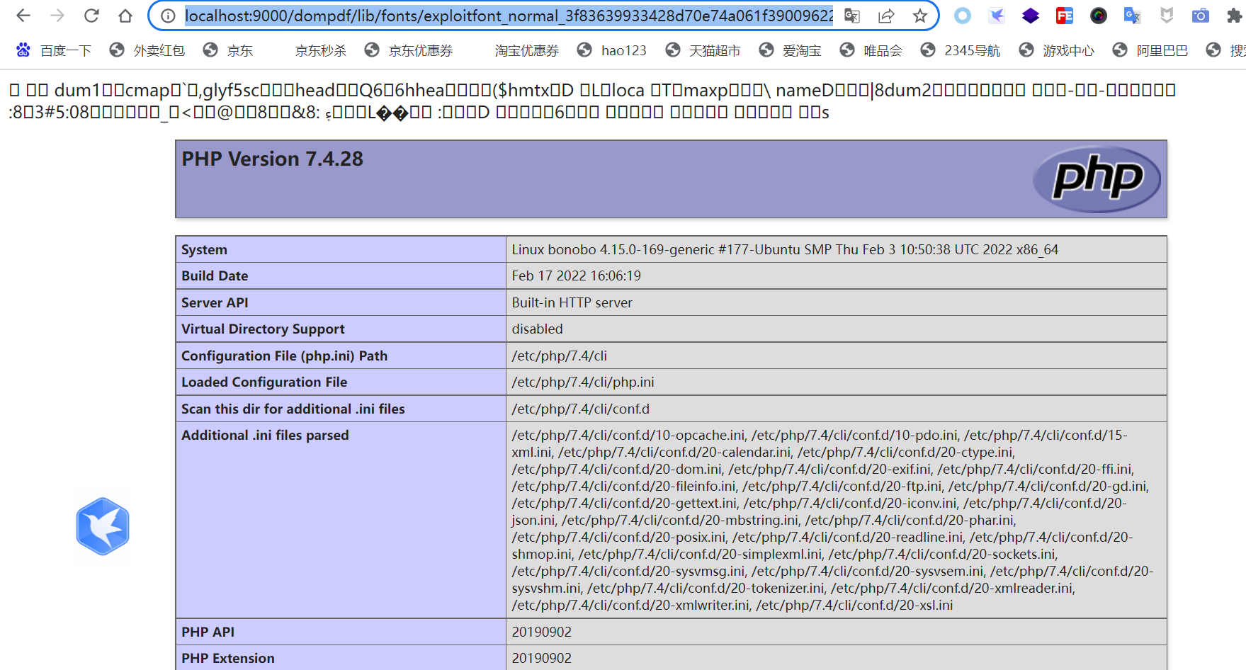
Task: Open the 阿里巴巴 bookmark
Action: click(1150, 50)
